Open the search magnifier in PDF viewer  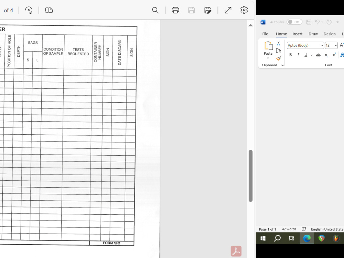tap(155, 10)
